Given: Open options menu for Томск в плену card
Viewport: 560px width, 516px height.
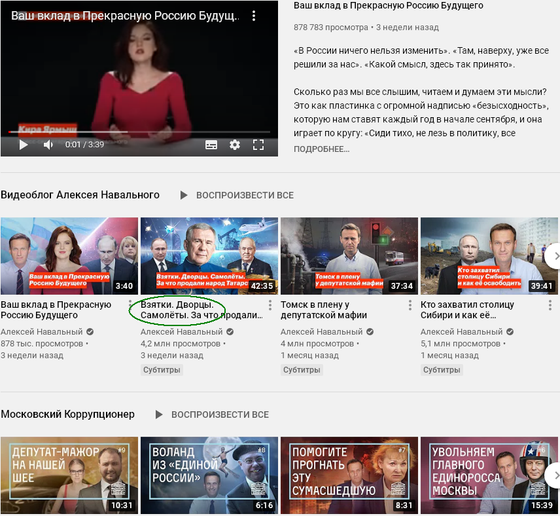Looking at the screenshot, I should (410, 305).
